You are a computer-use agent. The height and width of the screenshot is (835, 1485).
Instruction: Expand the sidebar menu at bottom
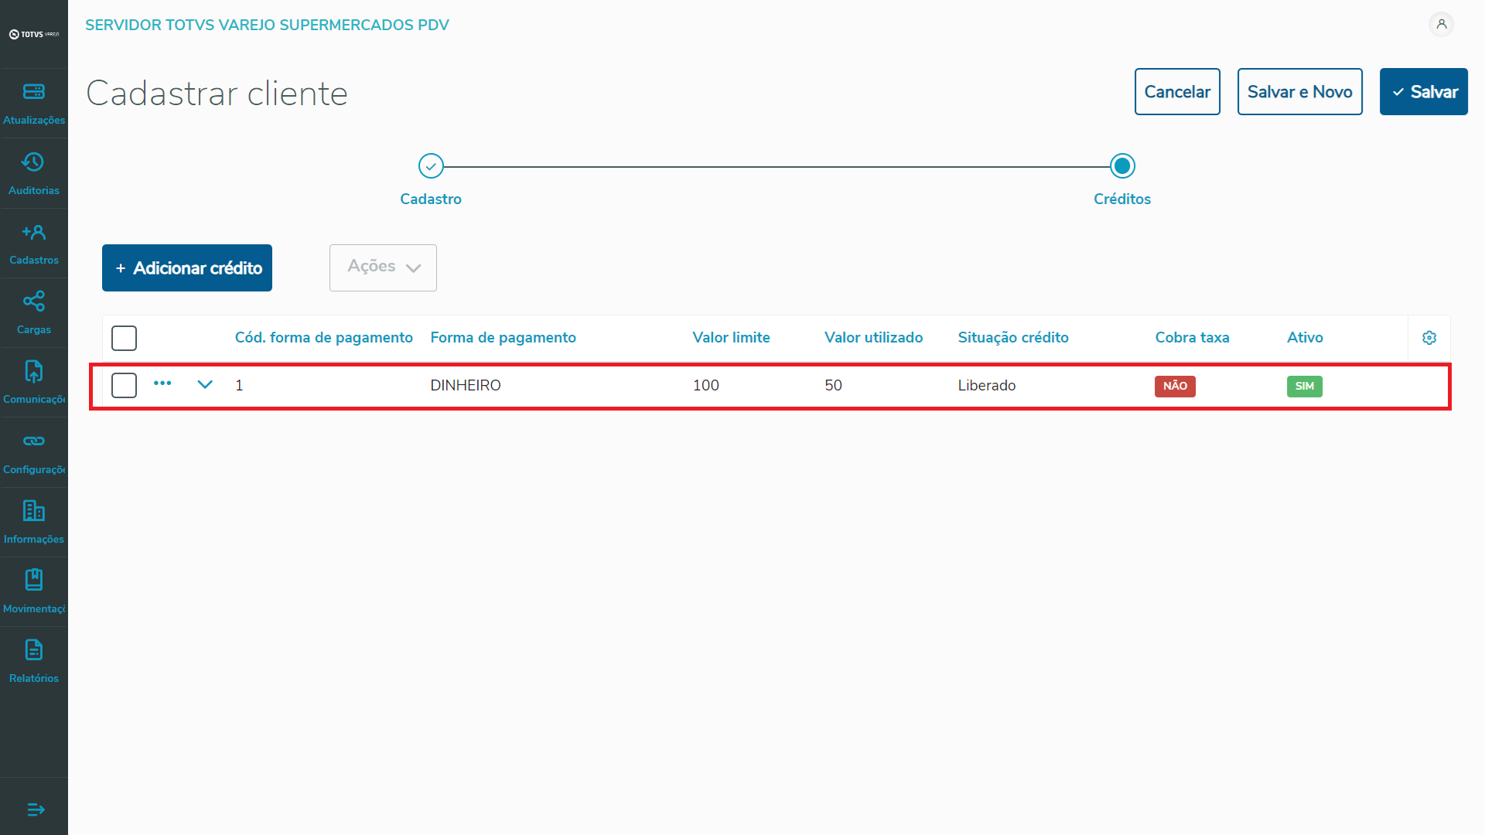coord(36,809)
